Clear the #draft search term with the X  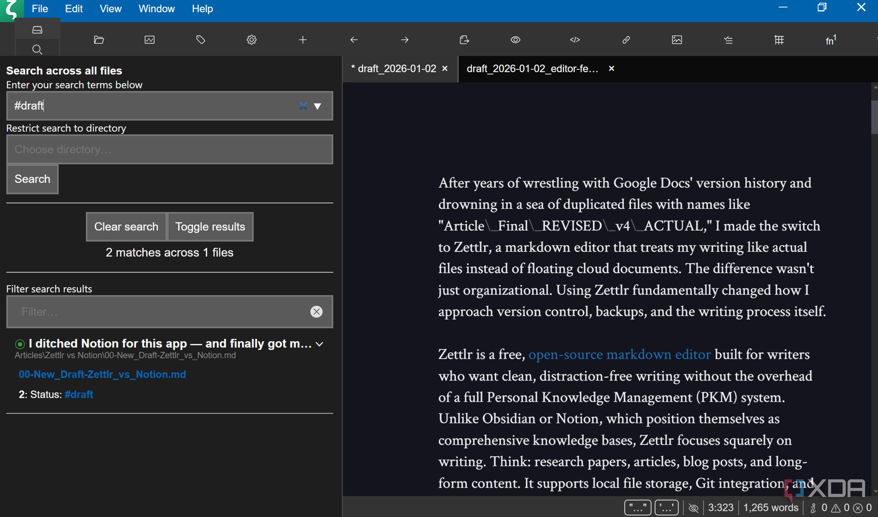(303, 106)
